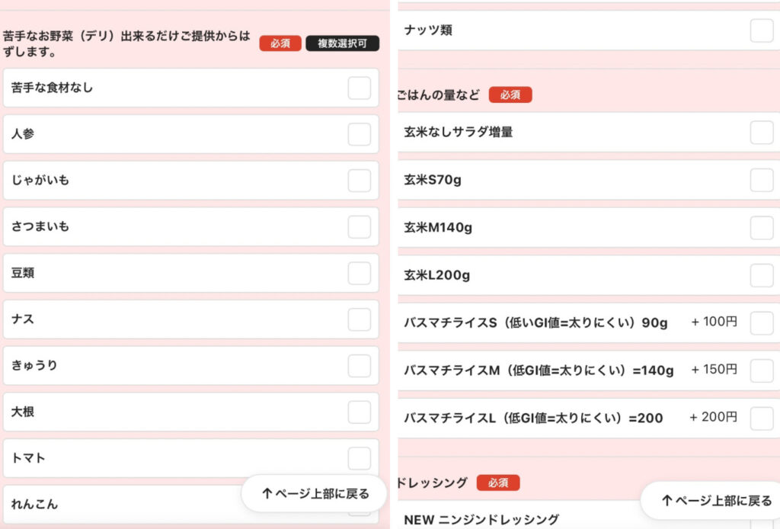Screen dimensions: 780x529
Task: Check the ナス option box
Action: [x=359, y=319]
